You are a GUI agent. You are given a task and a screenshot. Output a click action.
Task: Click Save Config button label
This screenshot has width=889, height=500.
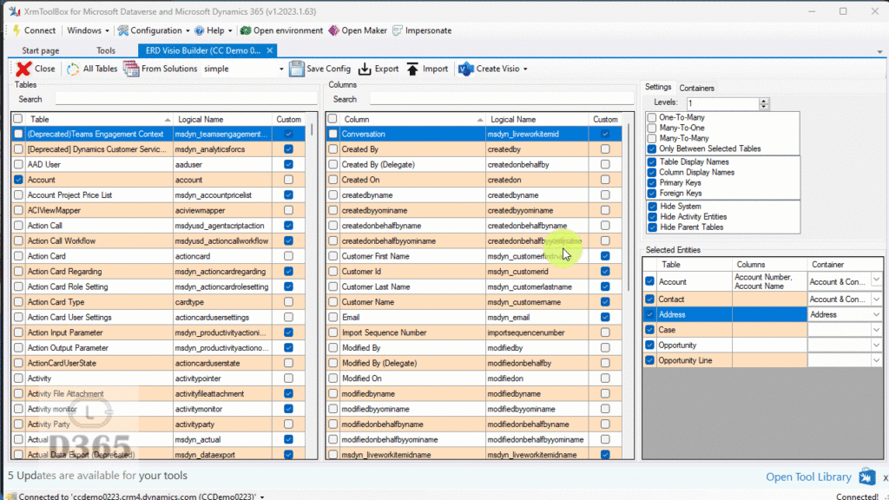[328, 69]
